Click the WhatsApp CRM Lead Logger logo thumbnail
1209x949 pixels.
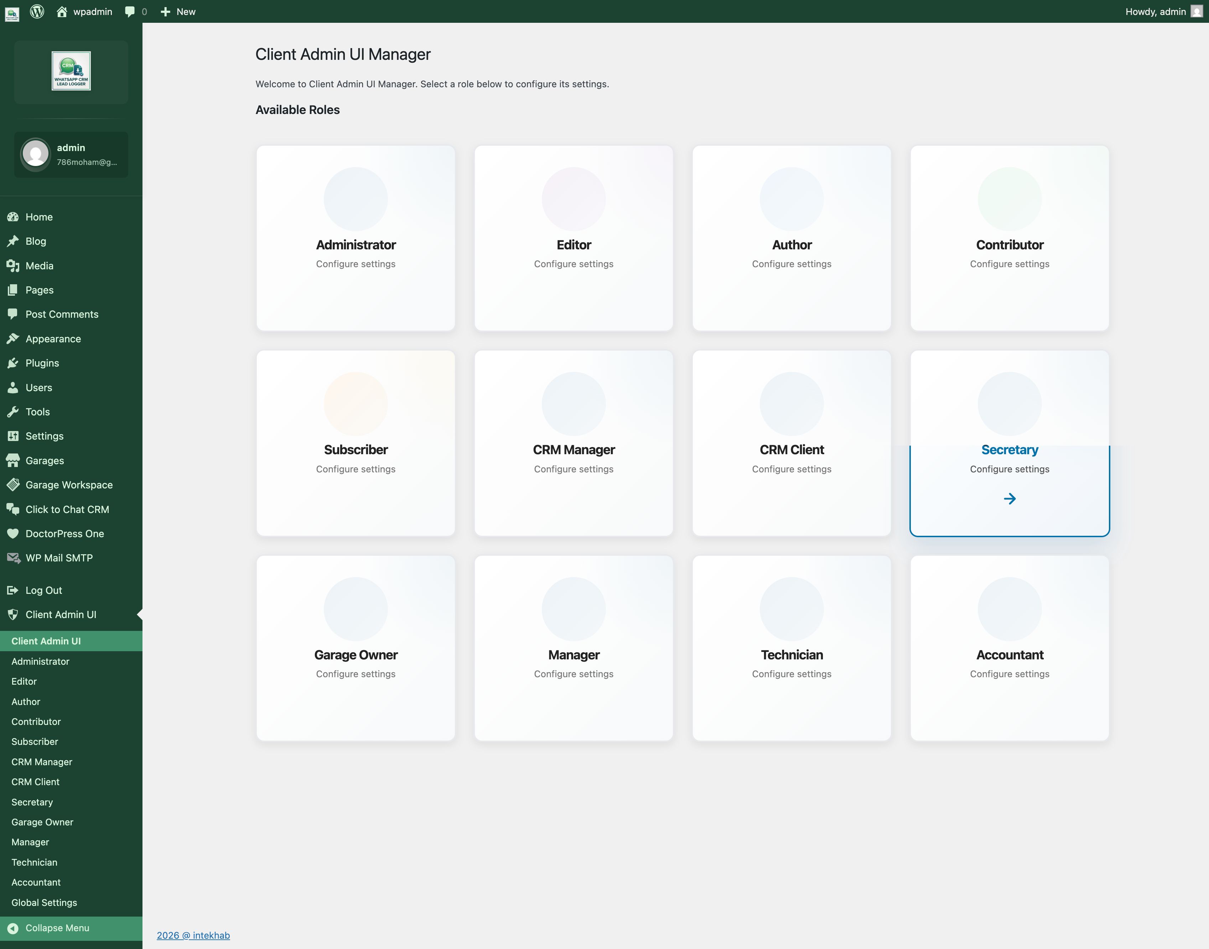(x=71, y=71)
